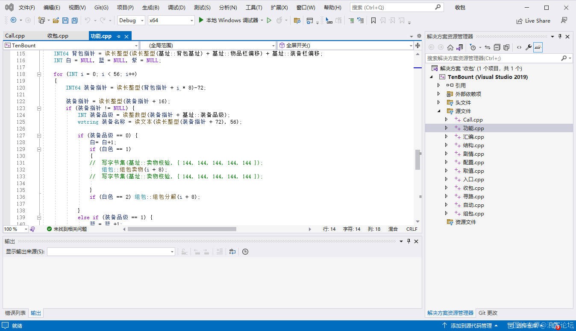
Task: Click the search magnifier in Solution Explorer
Action: (564, 58)
